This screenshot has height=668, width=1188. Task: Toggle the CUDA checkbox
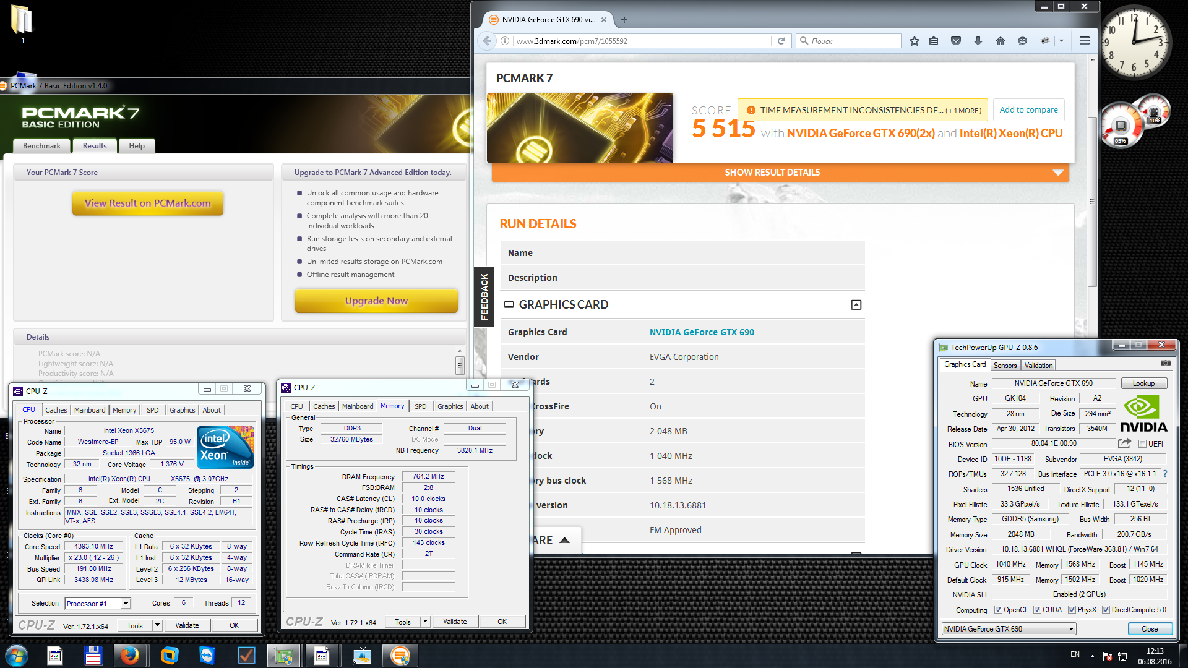pos(1037,610)
